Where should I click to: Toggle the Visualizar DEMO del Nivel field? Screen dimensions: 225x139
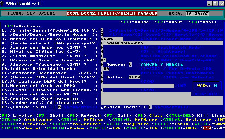pos(102,82)
